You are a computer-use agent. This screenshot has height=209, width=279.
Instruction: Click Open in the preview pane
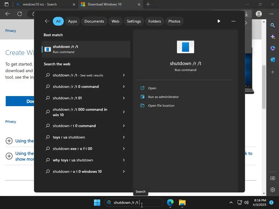click(152, 88)
